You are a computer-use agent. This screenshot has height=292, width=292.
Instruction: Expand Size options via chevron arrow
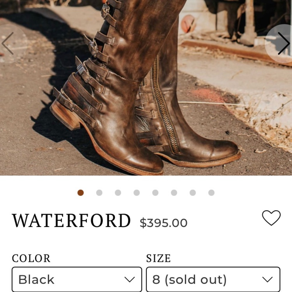click(267, 279)
